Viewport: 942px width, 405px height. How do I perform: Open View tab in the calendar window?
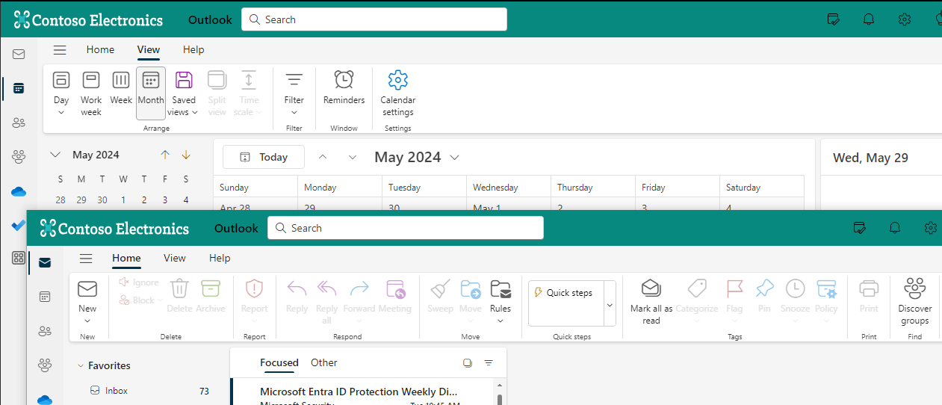click(149, 49)
